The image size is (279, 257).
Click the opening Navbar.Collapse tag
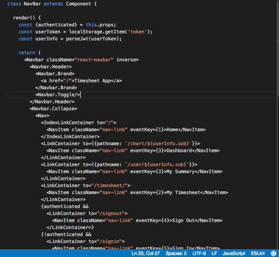click(53, 109)
